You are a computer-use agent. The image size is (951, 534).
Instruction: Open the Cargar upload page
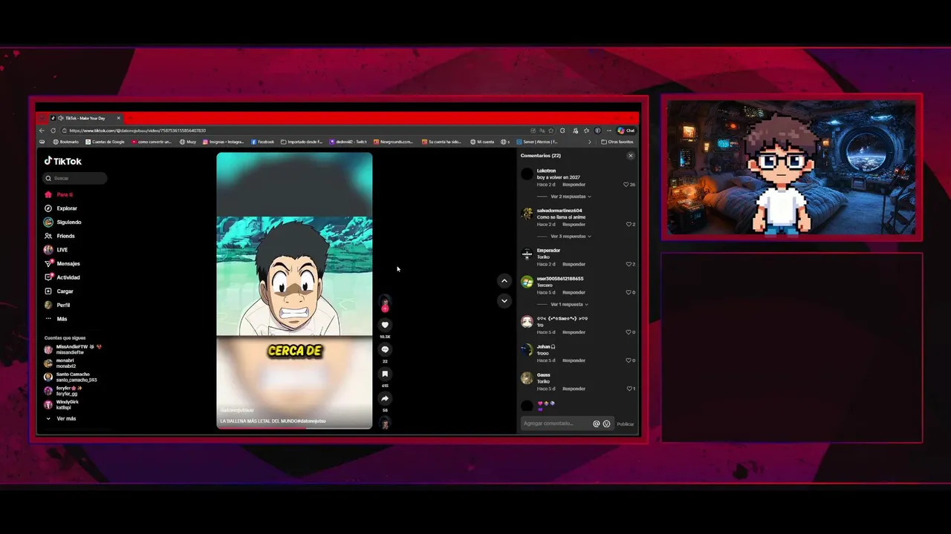point(59,291)
